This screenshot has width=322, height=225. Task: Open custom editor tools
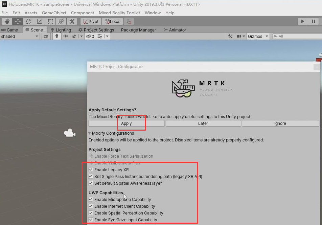pos(72,21)
